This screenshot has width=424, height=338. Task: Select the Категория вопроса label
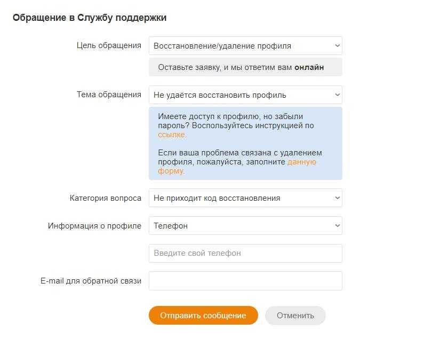[x=106, y=198]
